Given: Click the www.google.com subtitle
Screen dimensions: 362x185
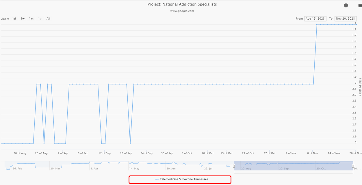Looking at the screenshot, I should [x=182, y=11].
